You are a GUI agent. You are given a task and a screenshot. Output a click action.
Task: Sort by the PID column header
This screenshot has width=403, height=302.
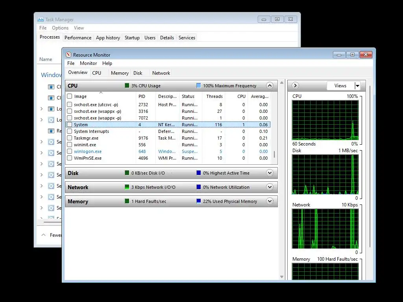pos(146,96)
